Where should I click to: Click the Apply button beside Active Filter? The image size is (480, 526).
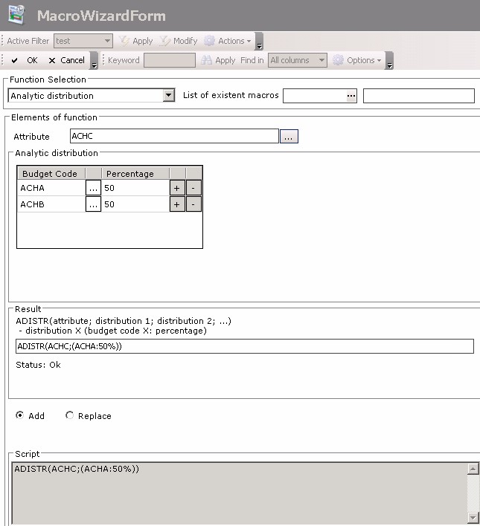tap(135, 41)
